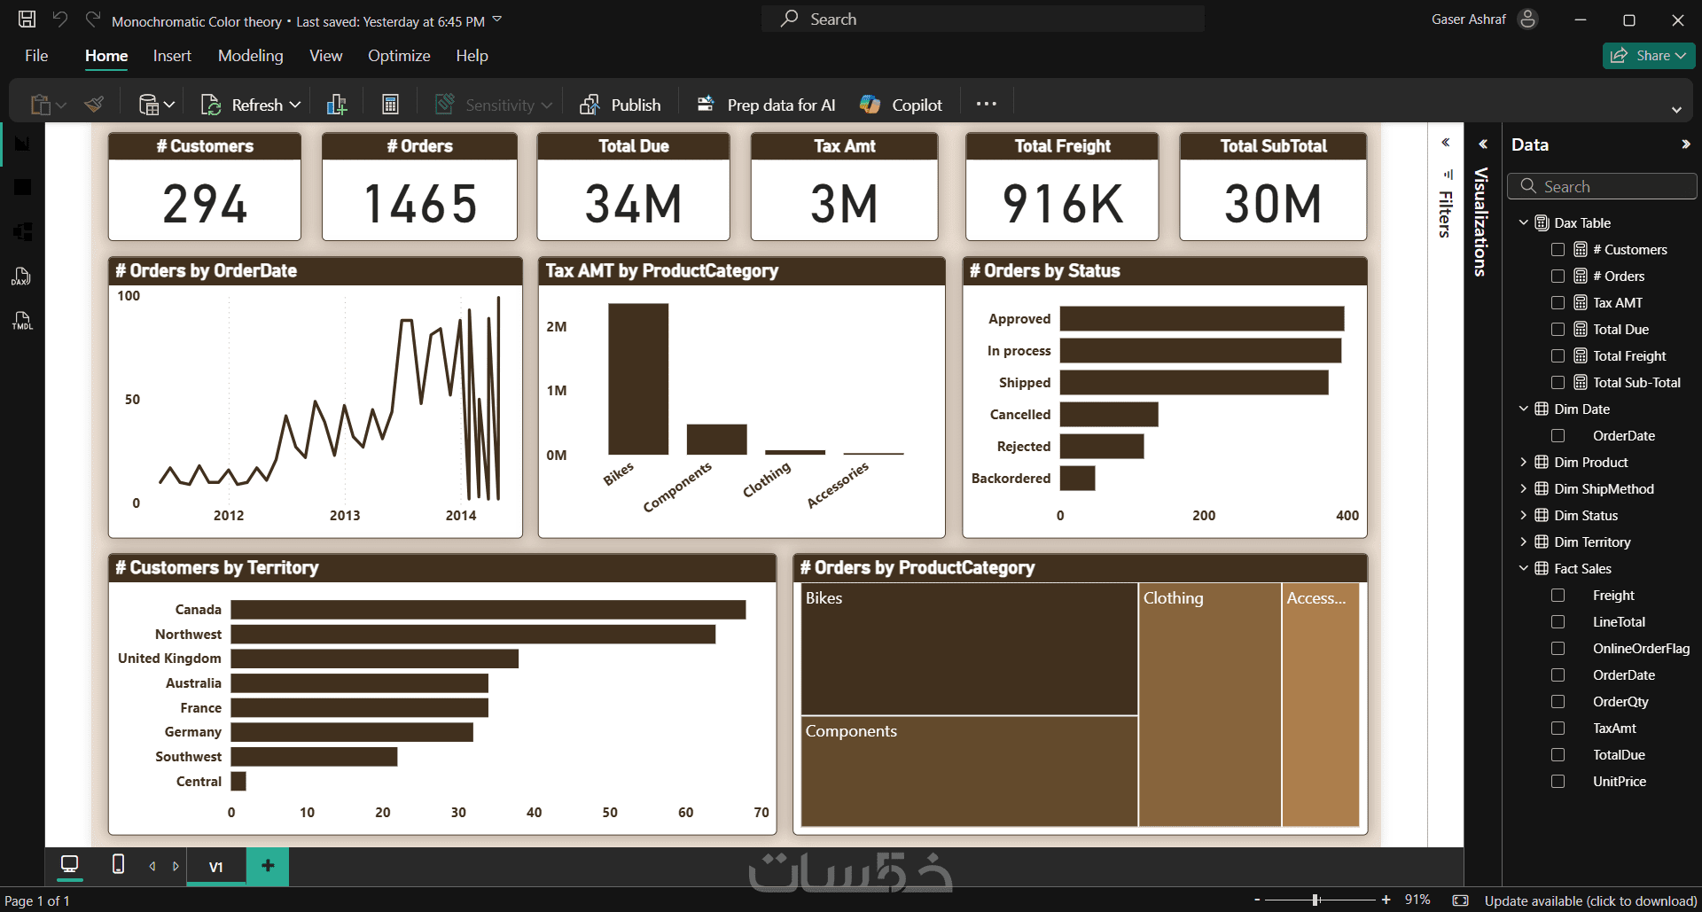Check the # Customers measure checkbox
Screen dimensions: 1702x912
tap(1558, 250)
